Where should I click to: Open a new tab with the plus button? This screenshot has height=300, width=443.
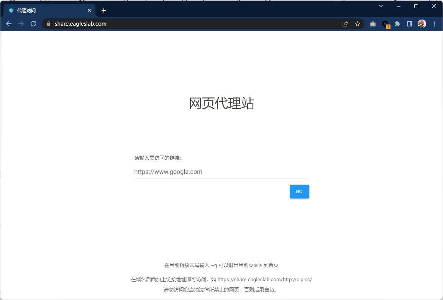tap(104, 10)
